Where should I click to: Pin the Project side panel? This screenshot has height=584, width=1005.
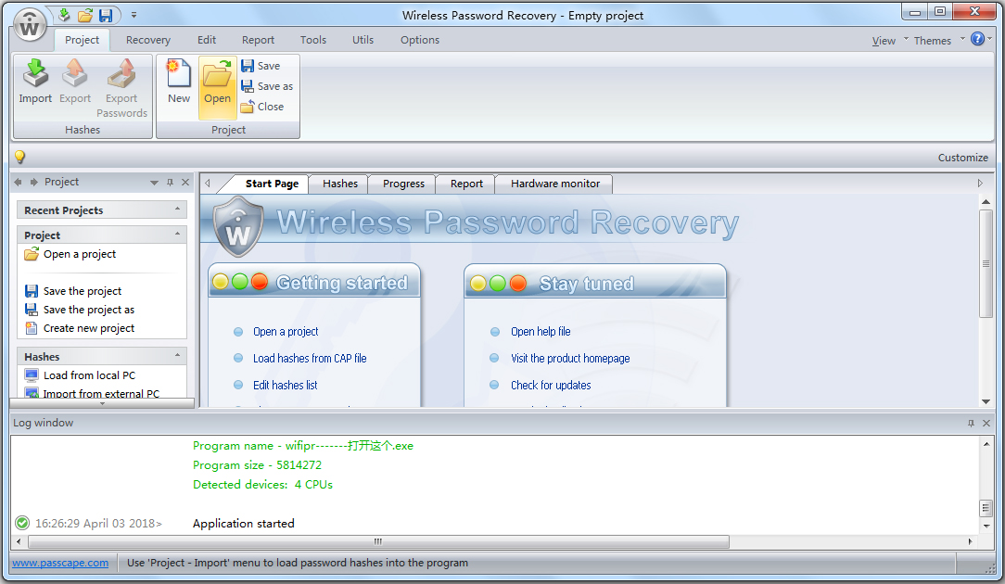(x=170, y=183)
